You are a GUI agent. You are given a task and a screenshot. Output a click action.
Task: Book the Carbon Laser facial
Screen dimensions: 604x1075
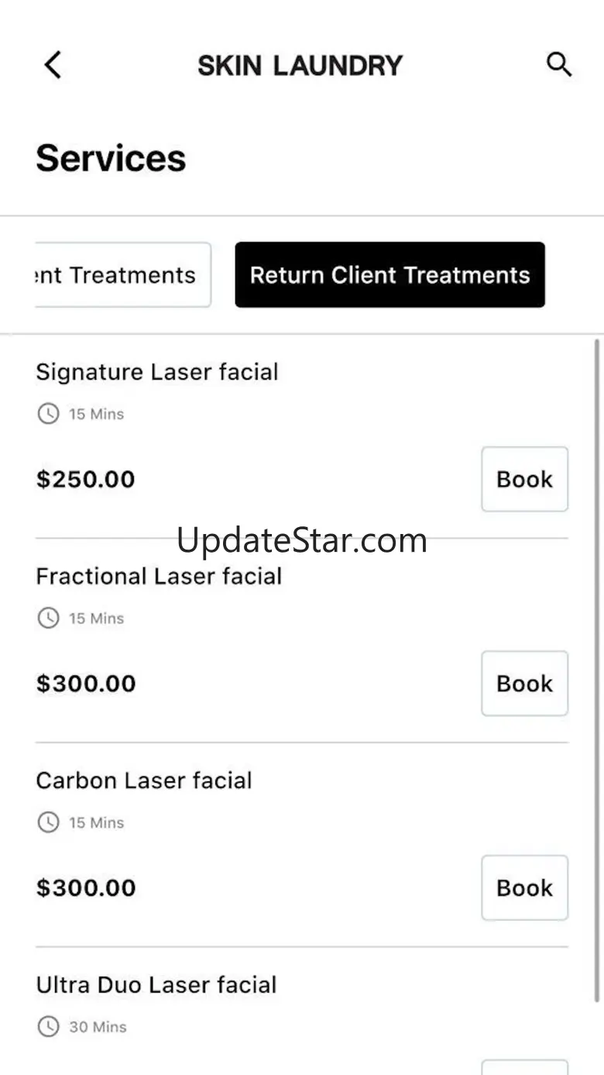point(524,887)
